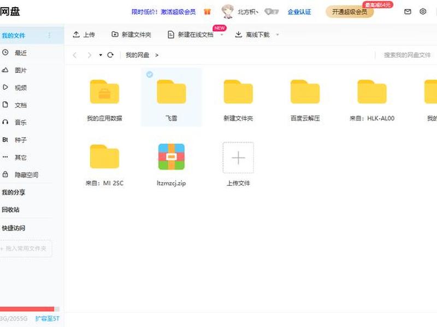Open 隐藏空间 in sidebar

[26, 175]
